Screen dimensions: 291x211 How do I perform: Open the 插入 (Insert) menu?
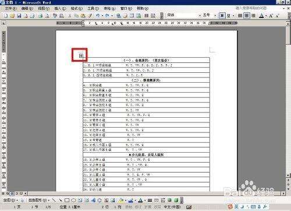point(61,9)
